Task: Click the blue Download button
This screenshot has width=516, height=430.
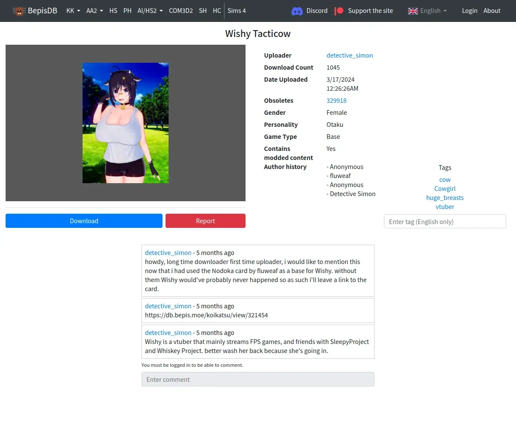Action: 84,221
